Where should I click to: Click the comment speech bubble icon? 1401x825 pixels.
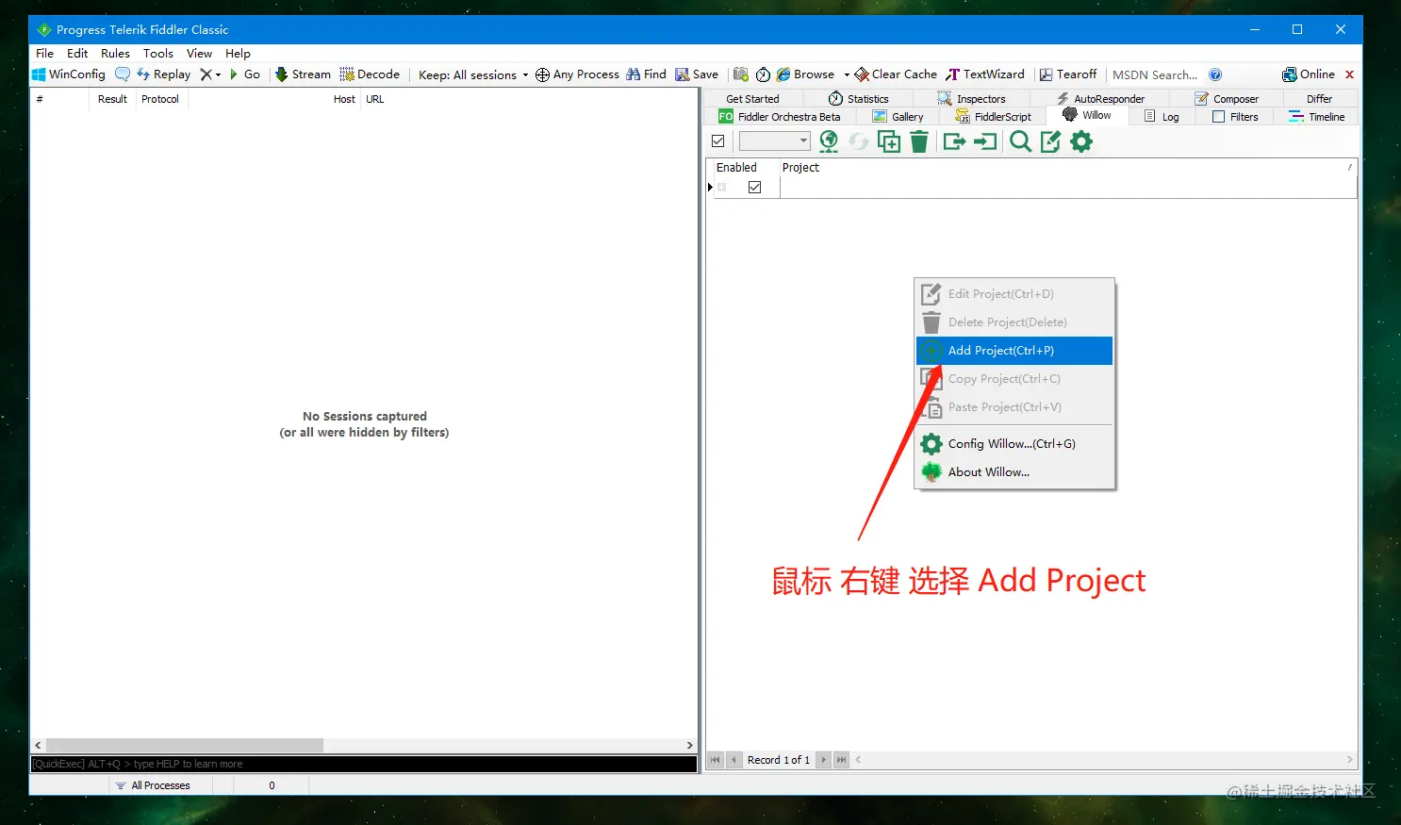point(123,74)
